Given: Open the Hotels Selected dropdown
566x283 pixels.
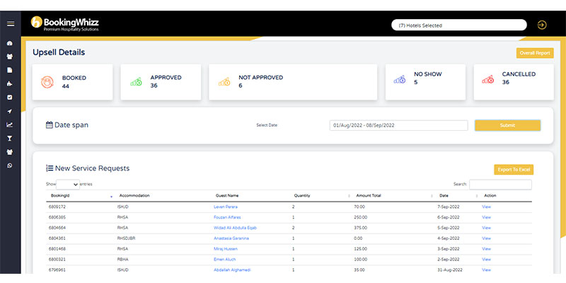Looking at the screenshot, I should click(x=458, y=25).
